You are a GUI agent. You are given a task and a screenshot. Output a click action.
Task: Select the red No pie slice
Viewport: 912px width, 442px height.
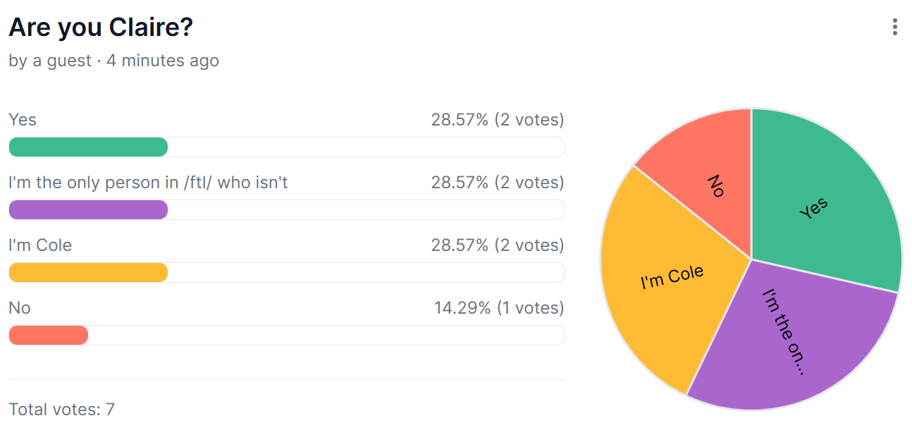click(705, 176)
